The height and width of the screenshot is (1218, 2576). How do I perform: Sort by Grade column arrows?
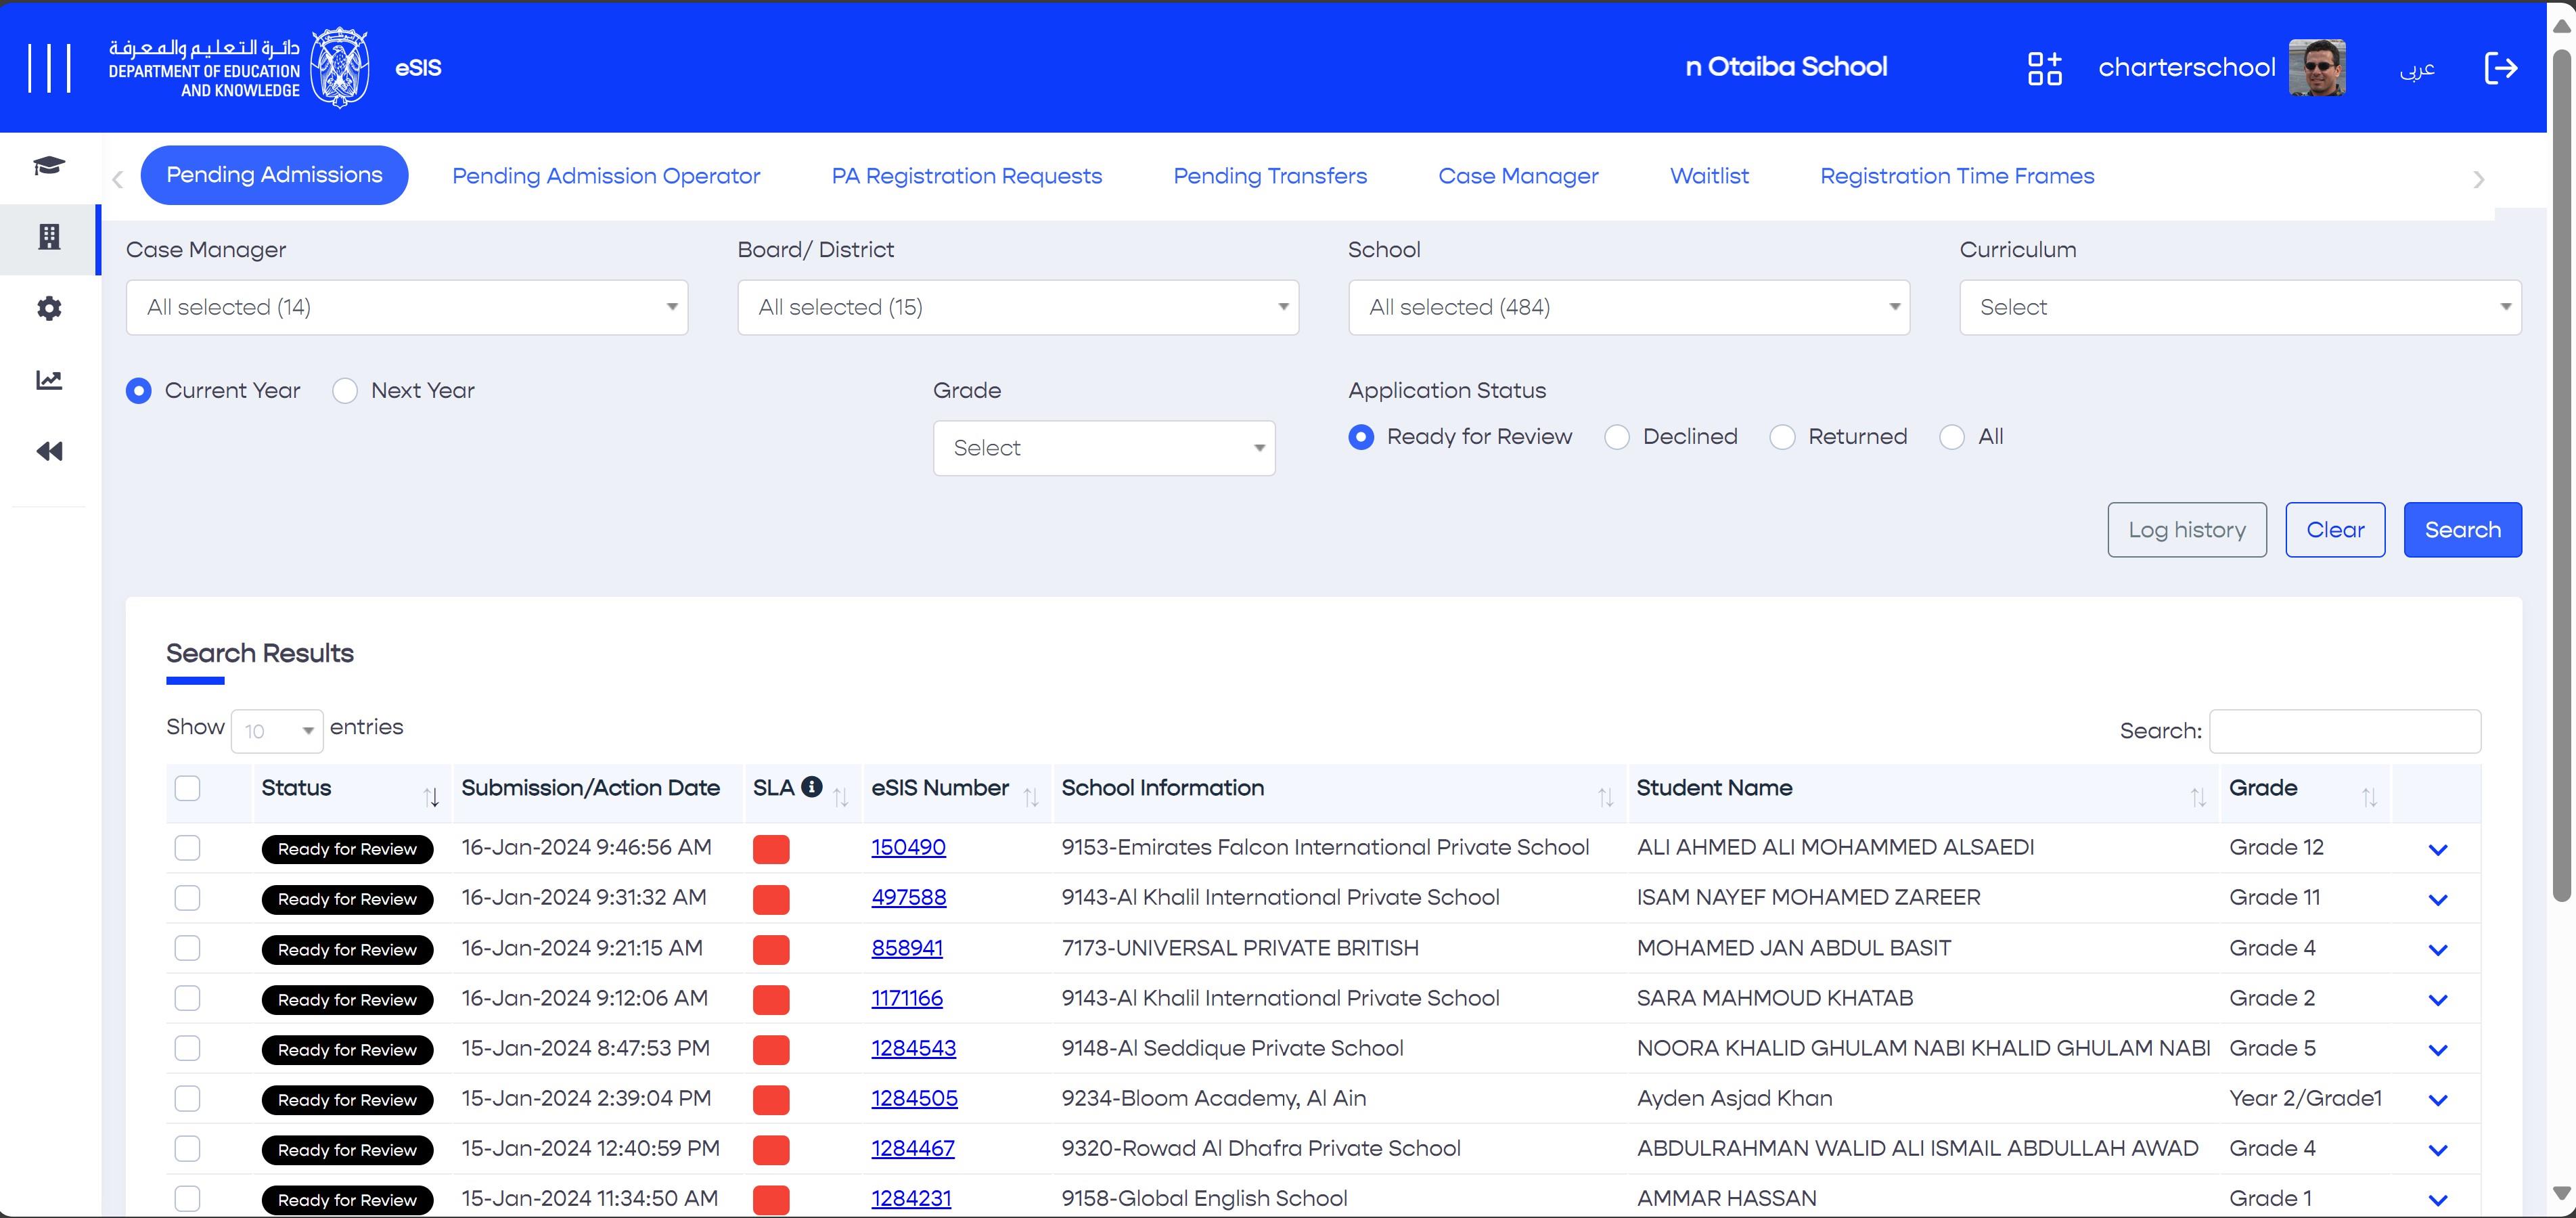[x=2369, y=797]
